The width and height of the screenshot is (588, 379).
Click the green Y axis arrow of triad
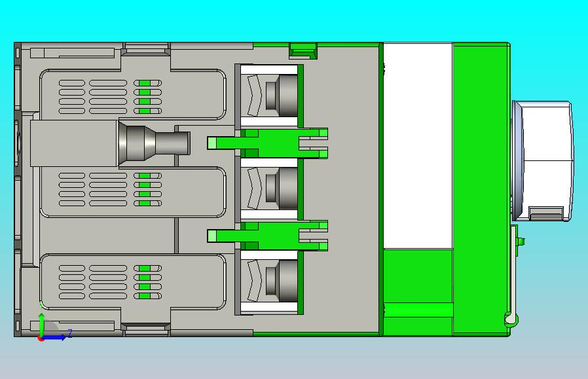tap(41, 325)
